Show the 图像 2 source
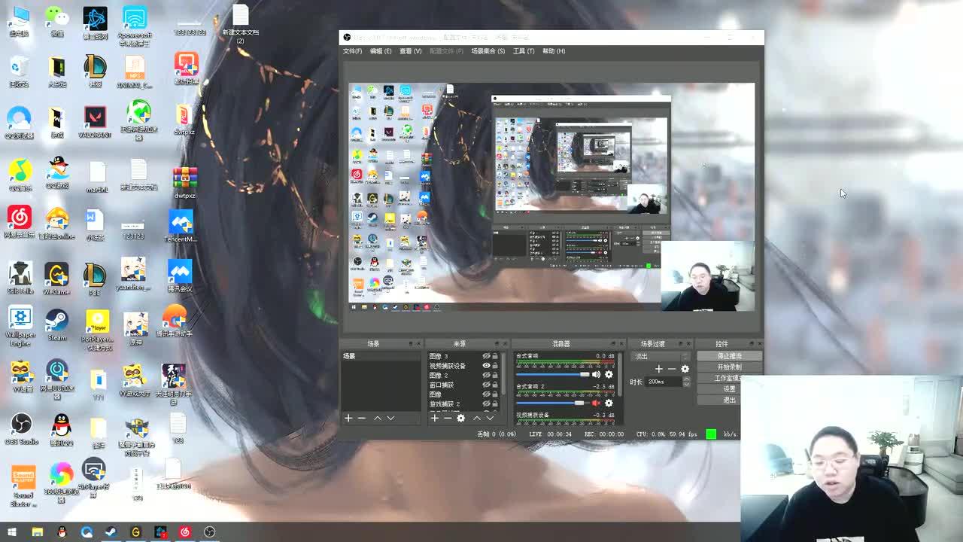963x542 pixels. [x=486, y=375]
